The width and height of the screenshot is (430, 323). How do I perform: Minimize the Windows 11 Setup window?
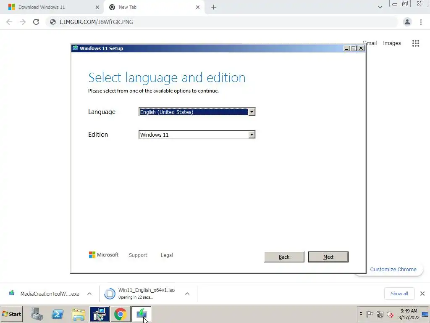[x=346, y=48]
